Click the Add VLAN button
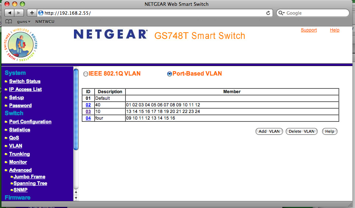 269,131
